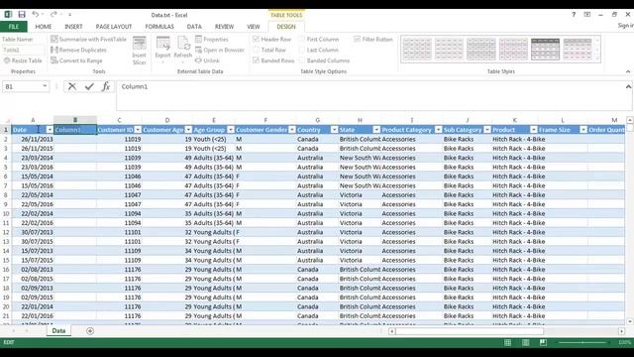The width and height of the screenshot is (634, 357).
Task: Select the dark header table style thumbnail
Action: coord(545,49)
